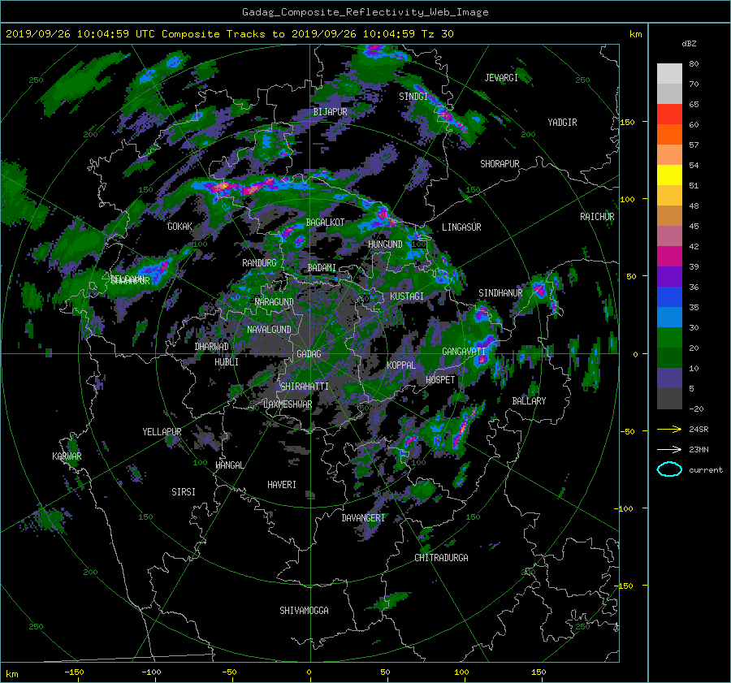Click the 'SHORAPUR' city label
Image resolution: width=731 pixels, height=683 pixels.
pyautogui.click(x=500, y=164)
